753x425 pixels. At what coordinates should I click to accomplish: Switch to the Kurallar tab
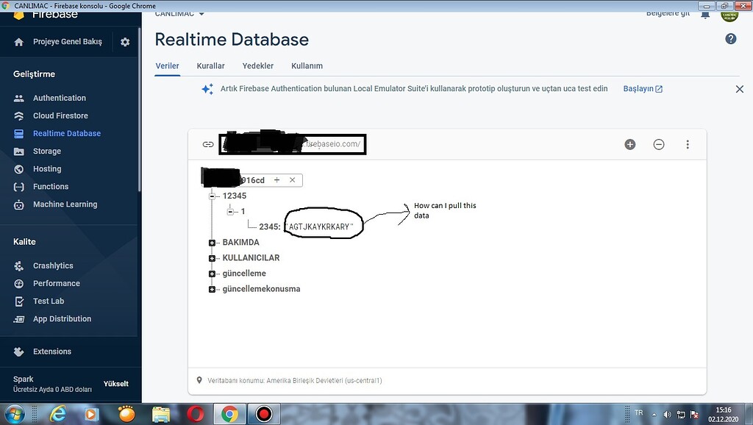point(210,65)
